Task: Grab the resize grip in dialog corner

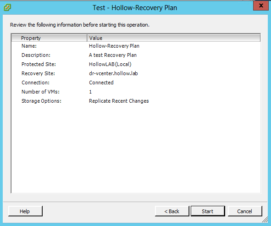Action: pos(265,220)
